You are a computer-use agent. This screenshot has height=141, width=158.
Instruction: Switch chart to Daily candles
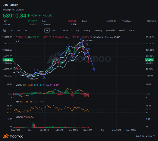click(77, 30)
